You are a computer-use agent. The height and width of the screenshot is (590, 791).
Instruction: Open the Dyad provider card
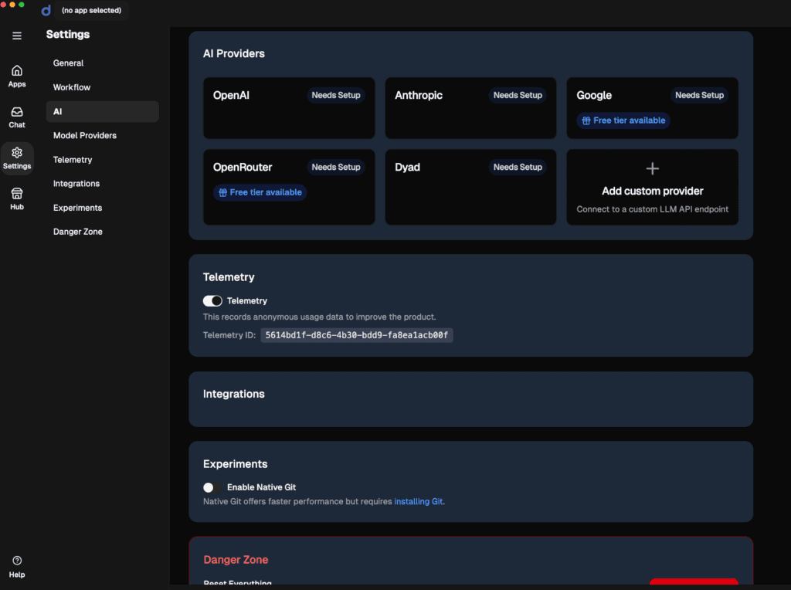click(x=470, y=187)
